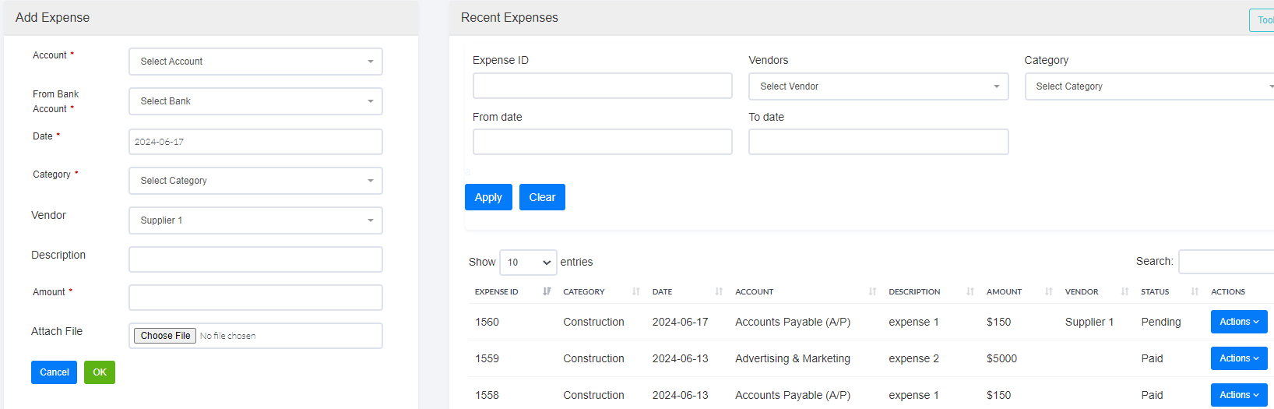
Task: Change the number of entries shown
Action: point(528,263)
